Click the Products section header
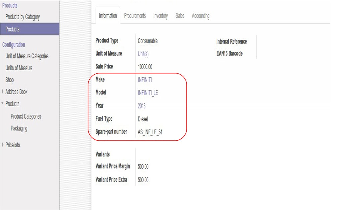Image resolution: width=340 pixels, height=210 pixels. [x=10, y=5]
